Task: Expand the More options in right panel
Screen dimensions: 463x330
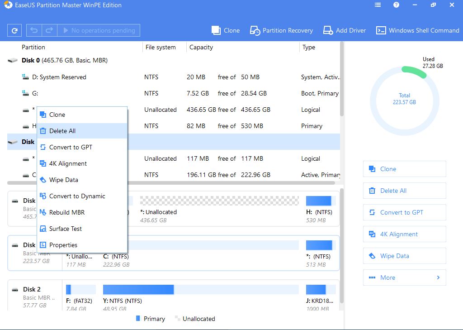Action: click(x=404, y=277)
